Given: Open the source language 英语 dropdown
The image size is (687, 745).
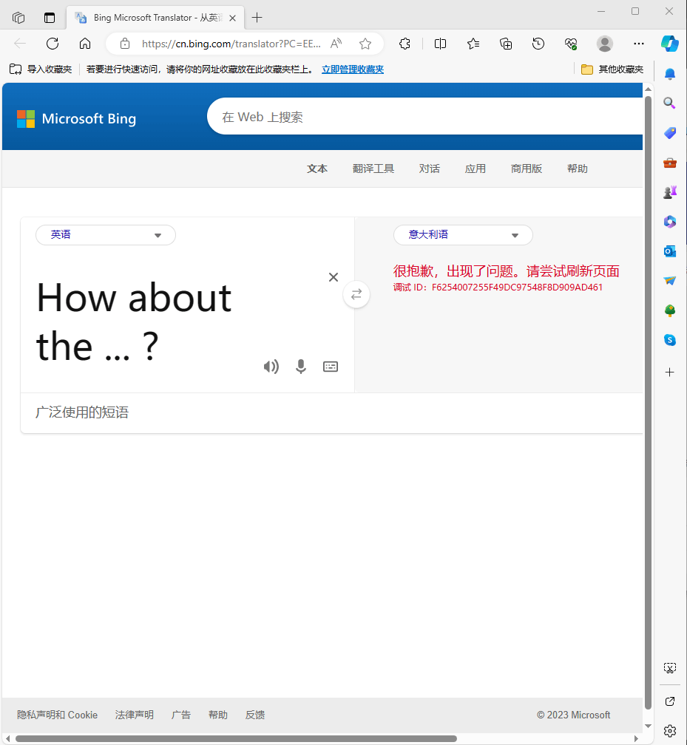Looking at the screenshot, I should [106, 235].
